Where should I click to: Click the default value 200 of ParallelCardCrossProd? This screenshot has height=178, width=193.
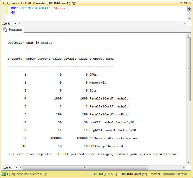tap(85, 114)
